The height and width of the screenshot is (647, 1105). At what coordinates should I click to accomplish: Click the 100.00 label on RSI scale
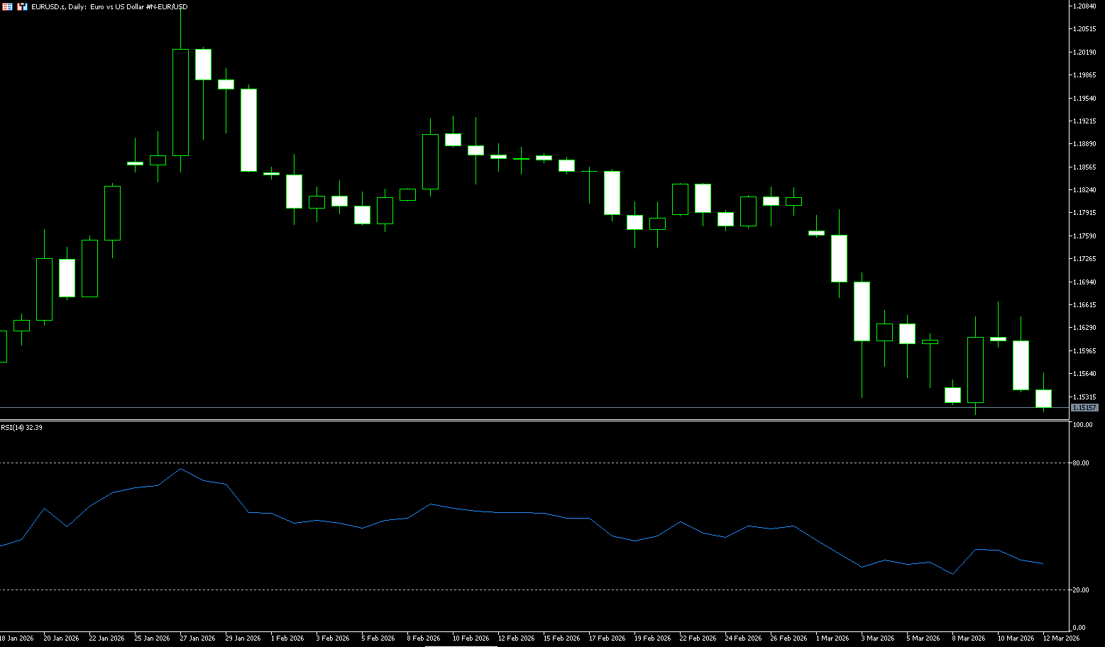point(1082,425)
